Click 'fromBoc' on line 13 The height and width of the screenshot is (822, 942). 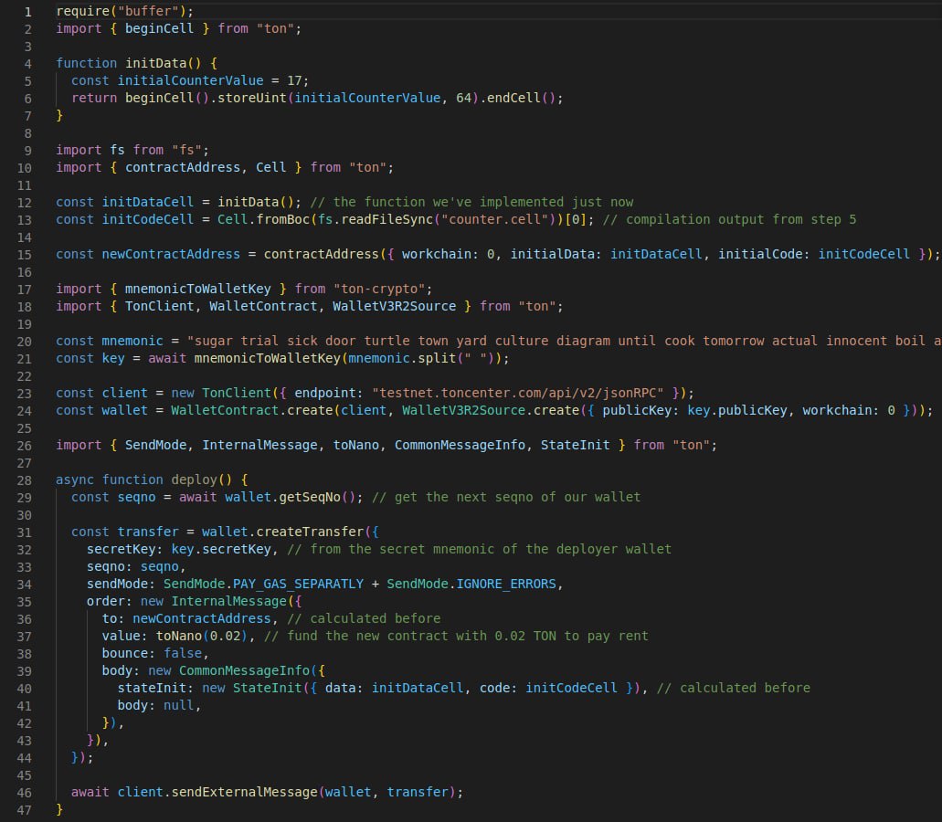tap(283, 220)
